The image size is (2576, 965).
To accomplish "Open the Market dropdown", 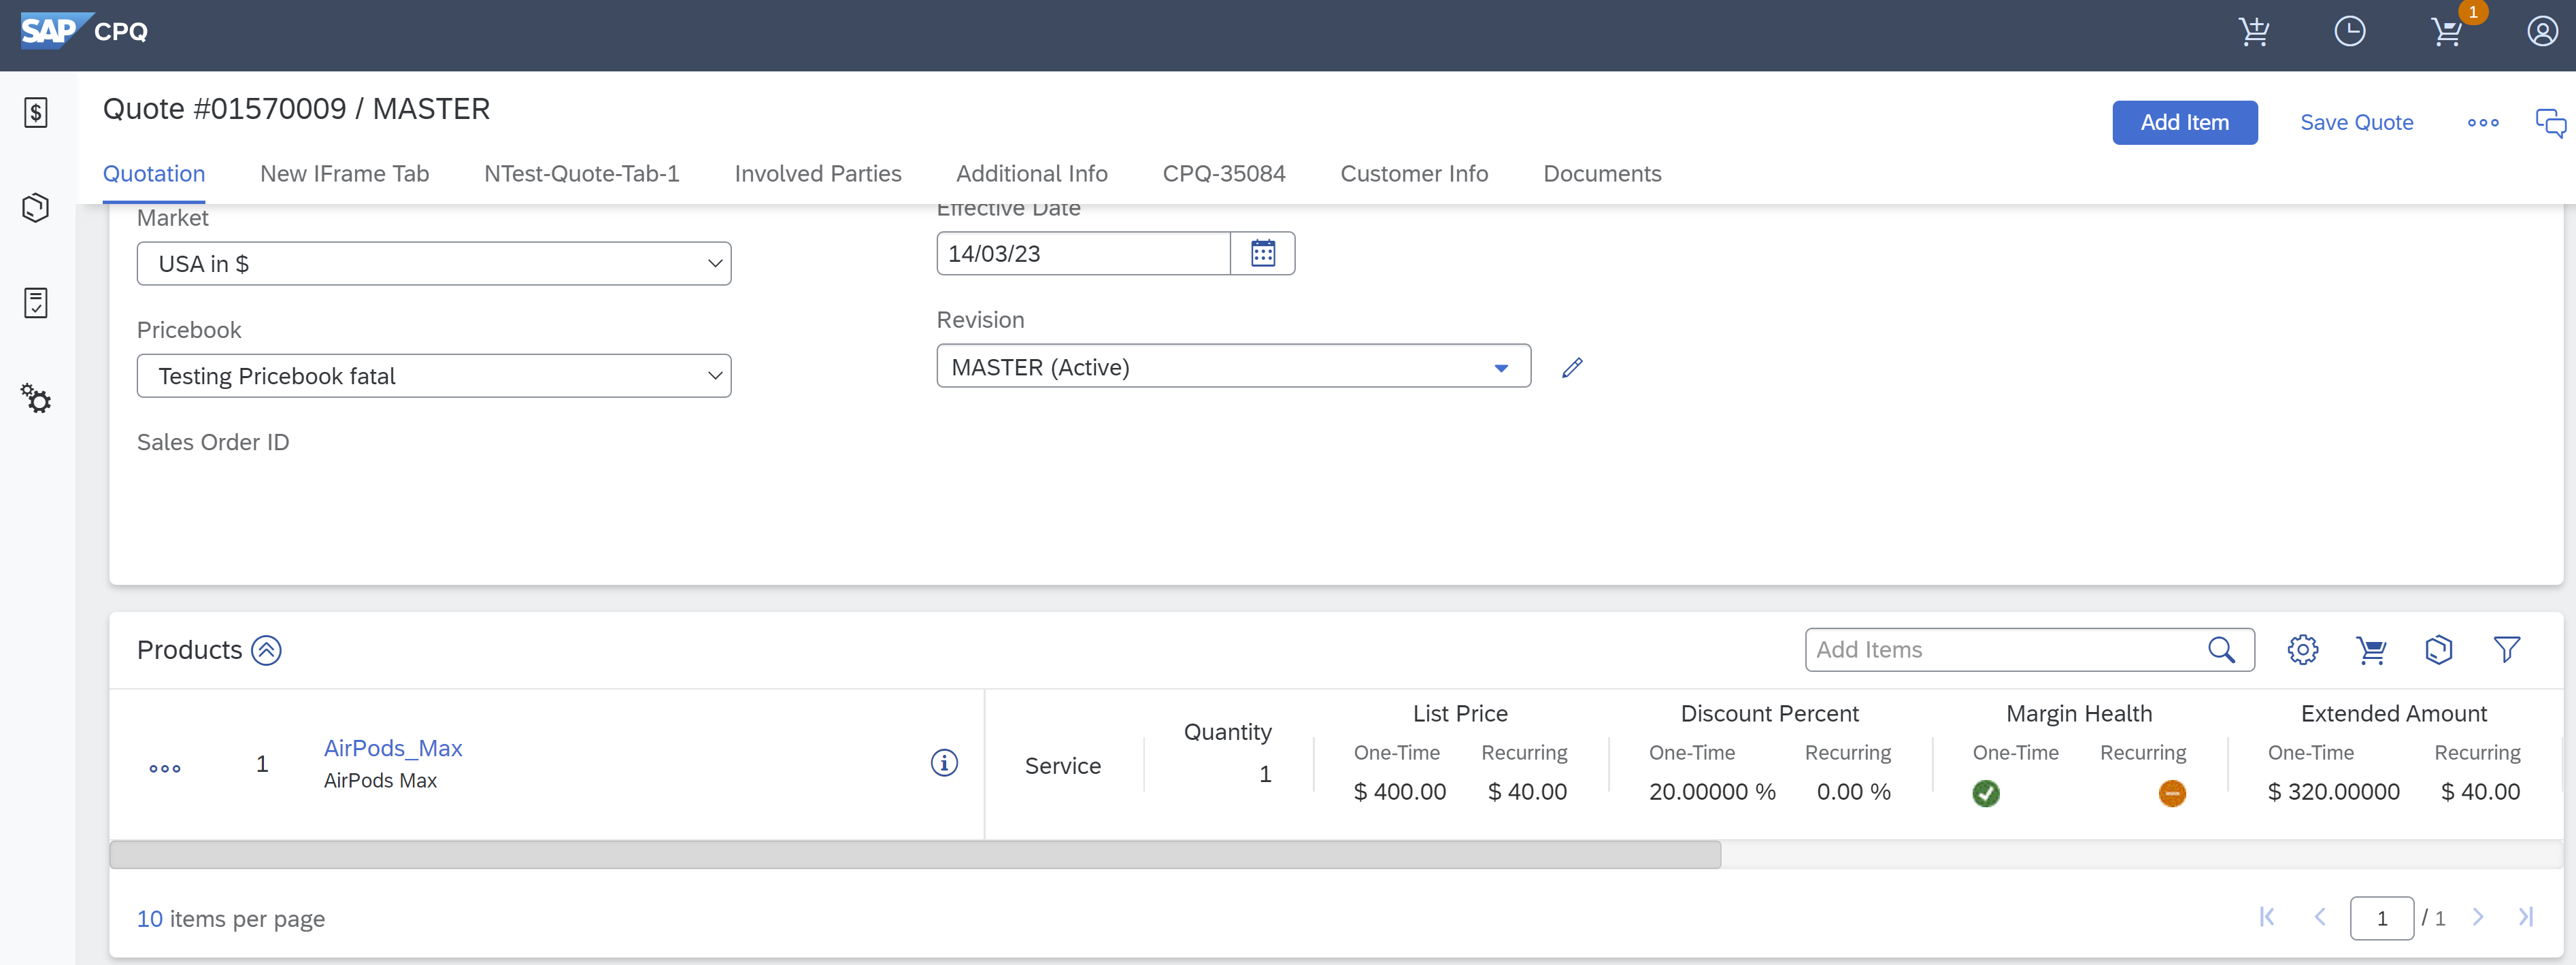I will click(434, 264).
